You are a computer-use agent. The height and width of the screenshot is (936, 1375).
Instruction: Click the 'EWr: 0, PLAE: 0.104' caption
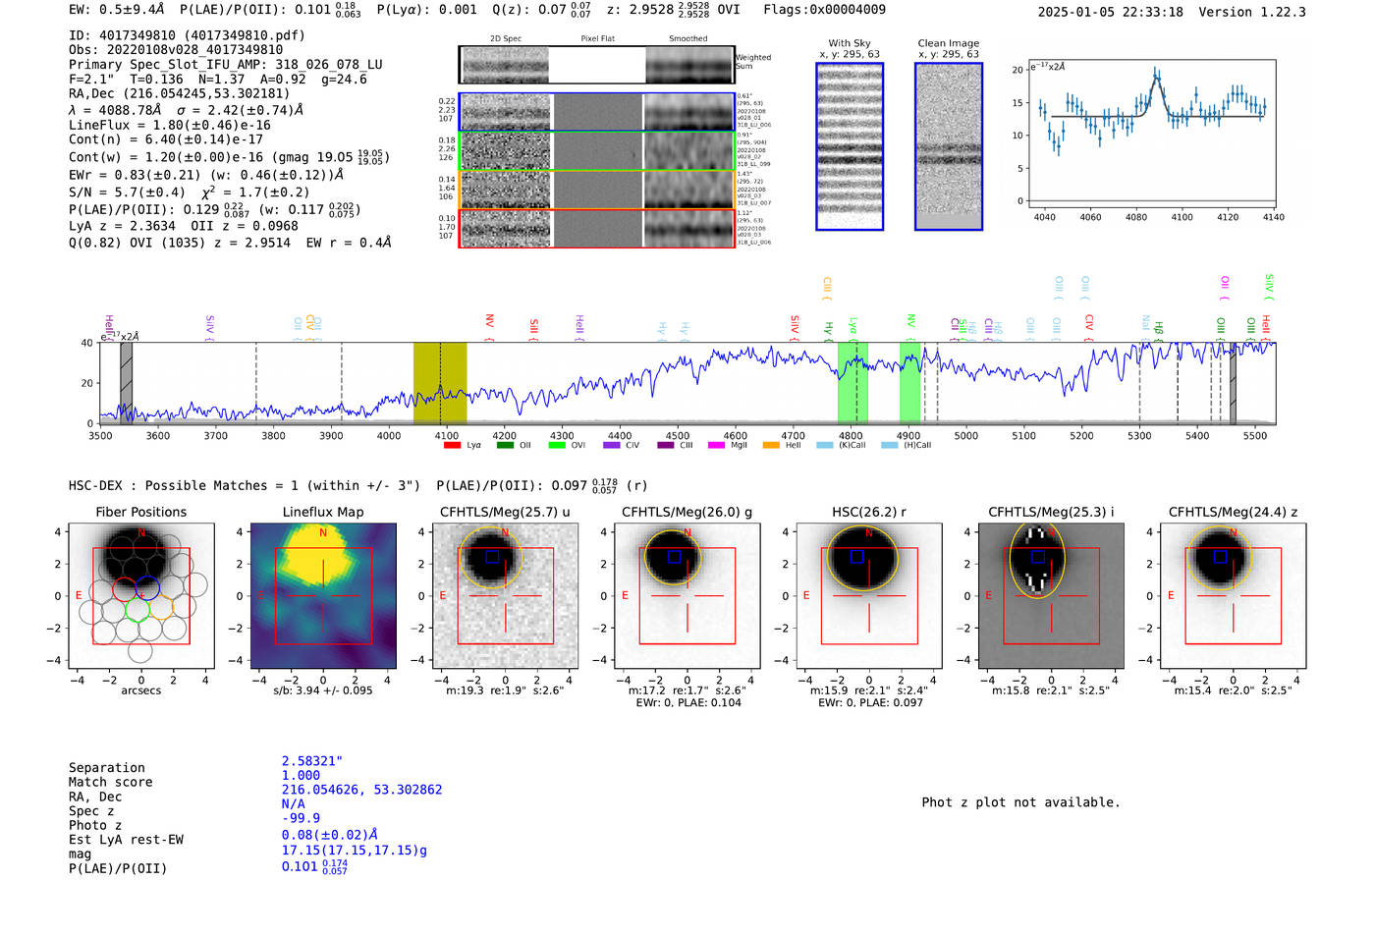(x=688, y=702)
